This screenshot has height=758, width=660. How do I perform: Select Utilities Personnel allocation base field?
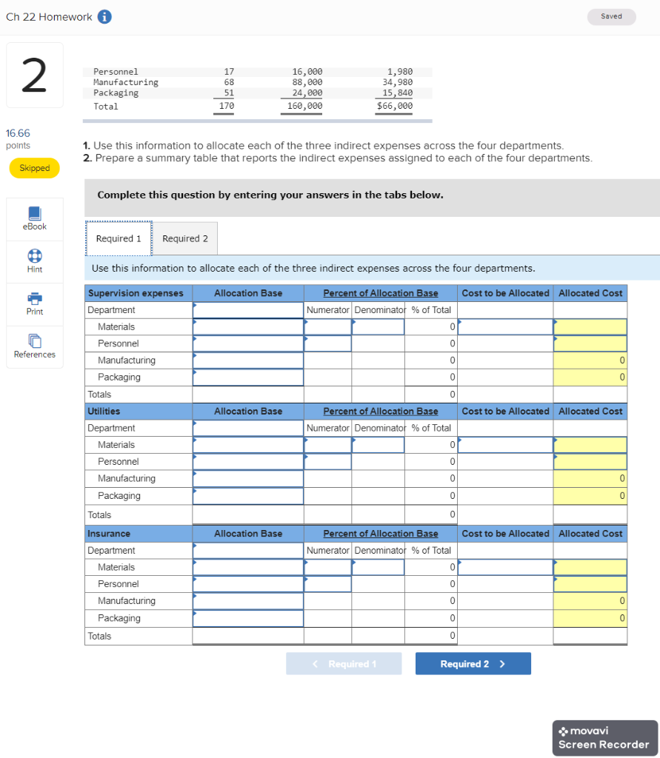tap(248, 462)
